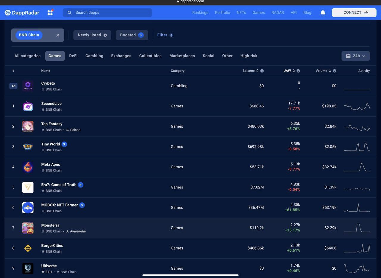Viewport: 381px width, 278px height.
Task: Switch to the Other category
Action: (227, 56)
